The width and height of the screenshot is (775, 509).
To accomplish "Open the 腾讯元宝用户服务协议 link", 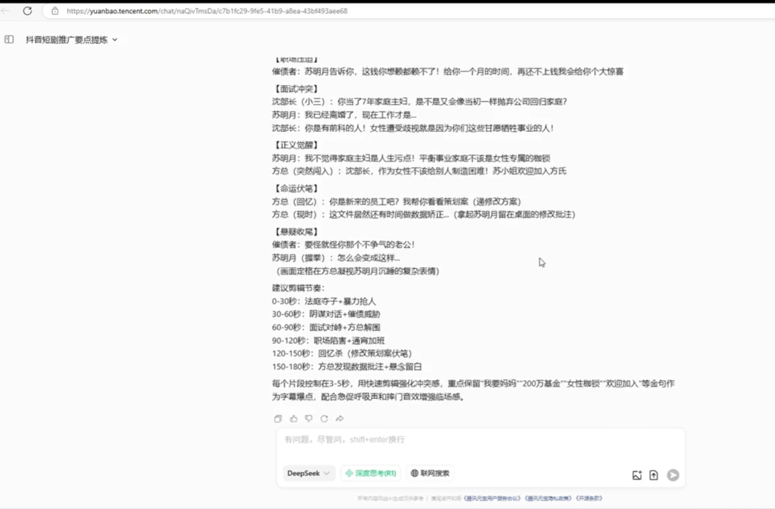I will coord(492,498).
